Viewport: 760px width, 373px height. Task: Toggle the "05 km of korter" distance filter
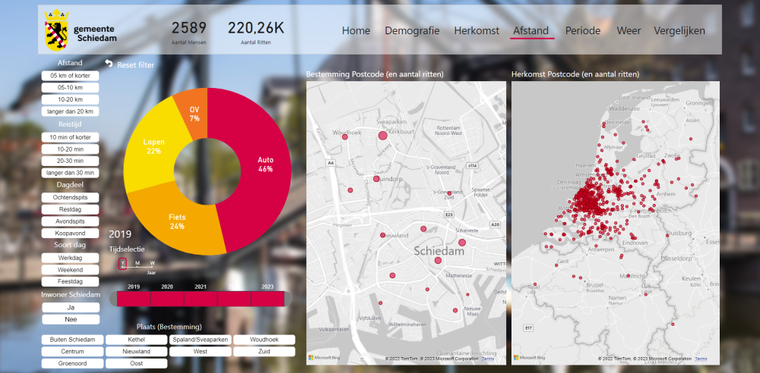point(71,76)
